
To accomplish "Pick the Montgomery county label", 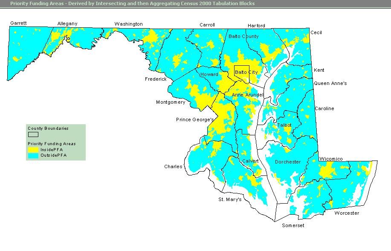I will point(171,102).
